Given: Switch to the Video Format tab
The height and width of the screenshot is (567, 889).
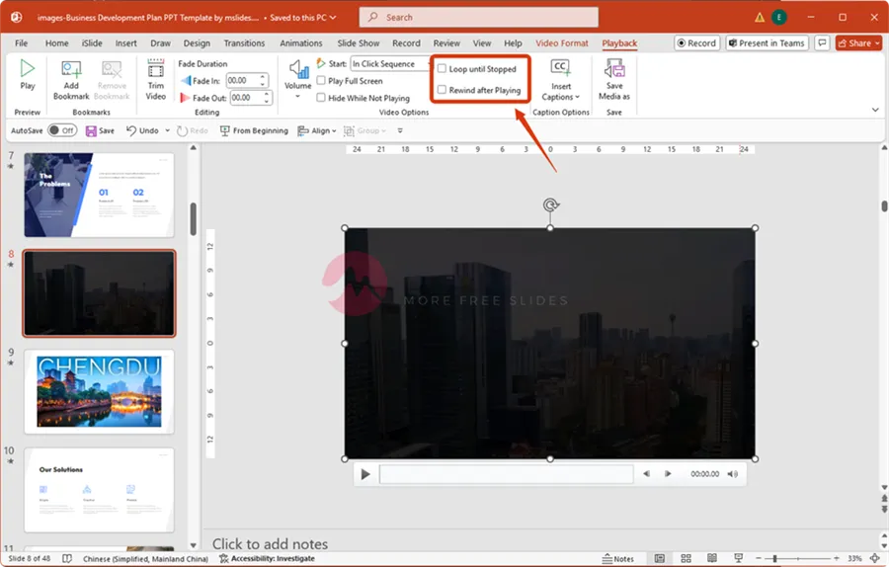Looking at the screenshot, I should point(561,43).
